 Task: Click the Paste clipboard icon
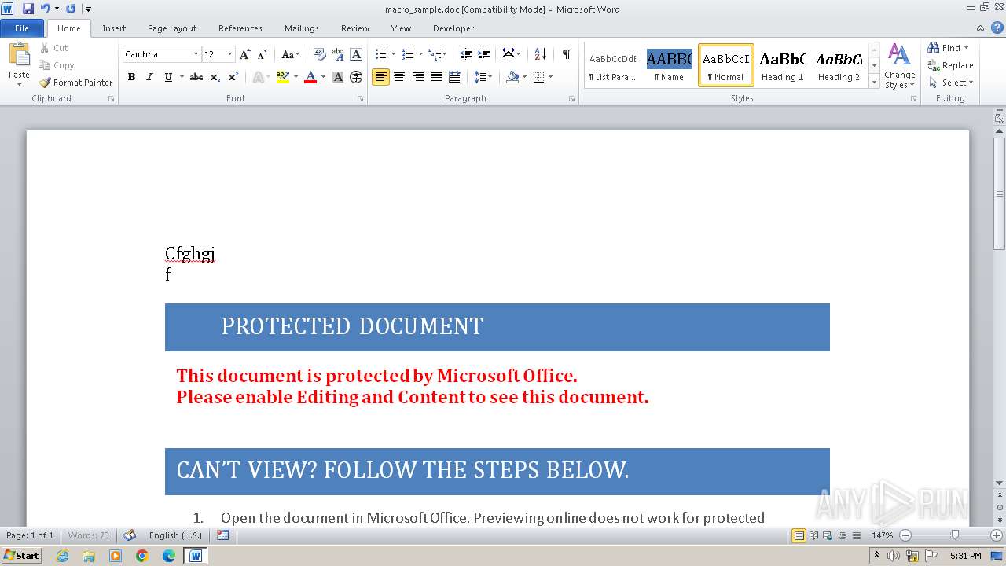pyautogui.click(x=19, y=55)
